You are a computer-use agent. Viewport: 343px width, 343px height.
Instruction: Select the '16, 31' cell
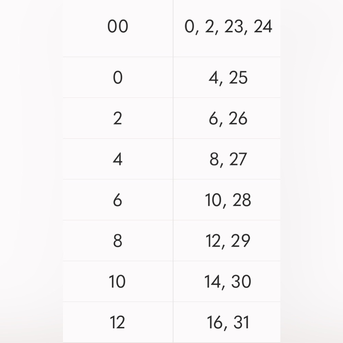(x=228, y=322)
